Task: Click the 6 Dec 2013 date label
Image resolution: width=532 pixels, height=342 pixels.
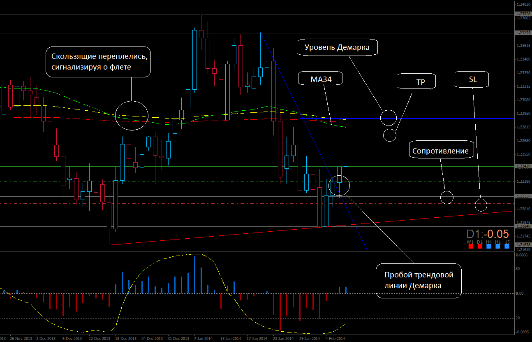Action: (72, 339)
